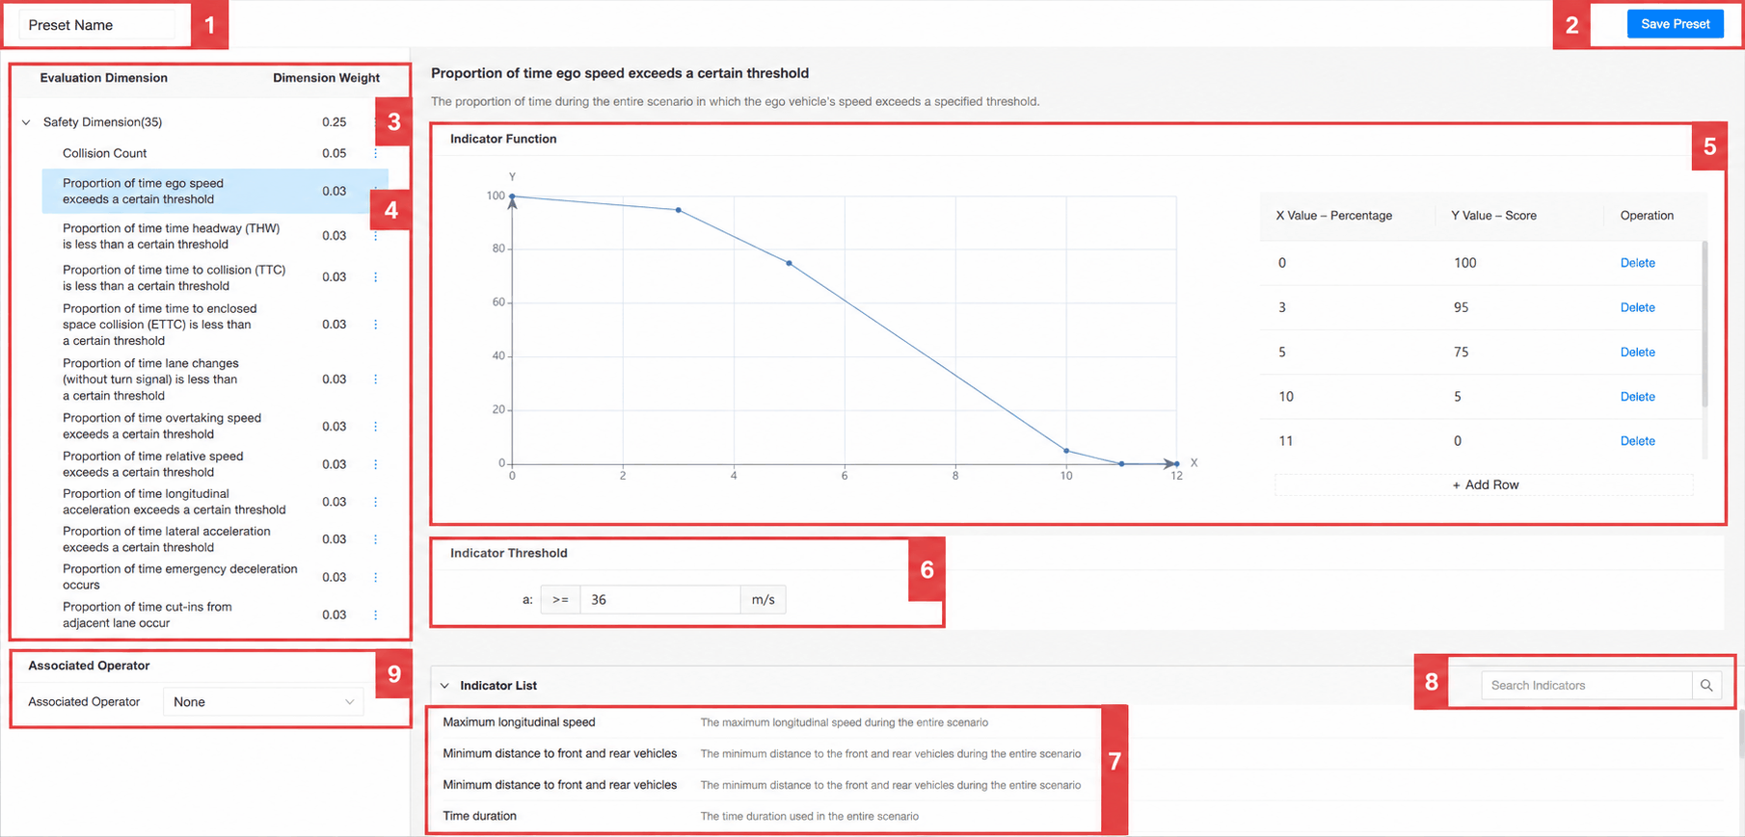Click the threshold value field showing 36
This screenshot has height=837, width=1745.
659,600
